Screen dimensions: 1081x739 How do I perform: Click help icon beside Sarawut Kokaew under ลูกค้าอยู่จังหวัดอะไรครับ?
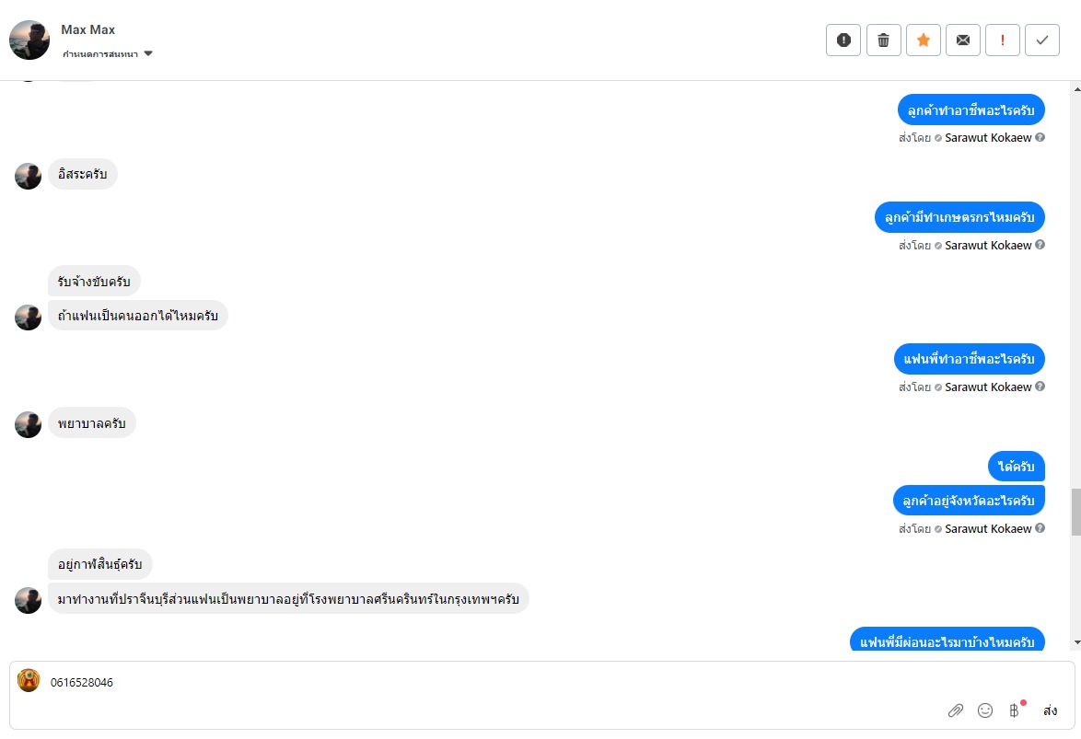(x=1040, y=528)
